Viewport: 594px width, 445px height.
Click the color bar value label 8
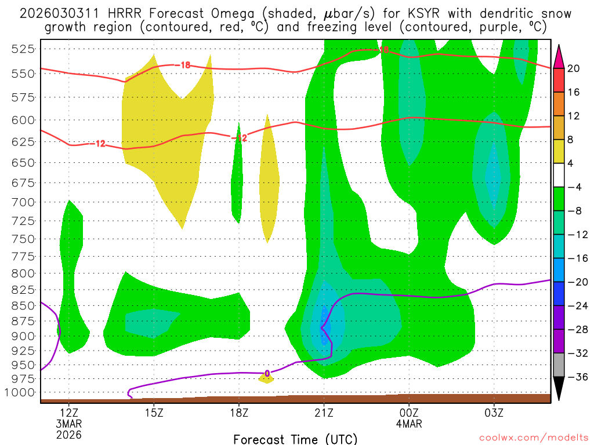click(570, 140)
